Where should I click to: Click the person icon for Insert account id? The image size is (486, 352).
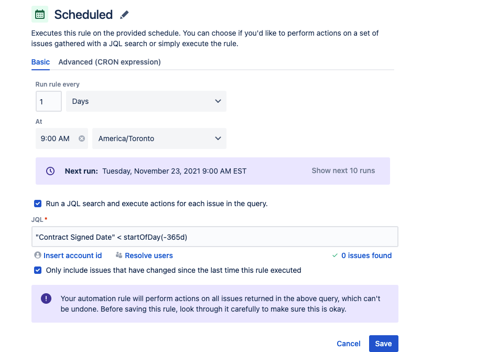tap(37, 255)
